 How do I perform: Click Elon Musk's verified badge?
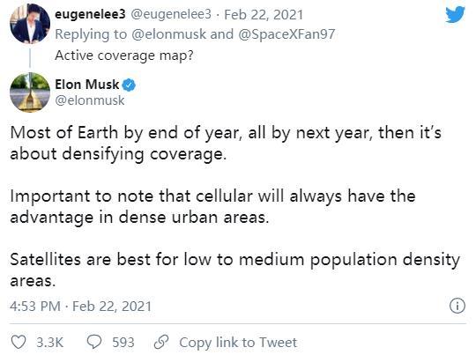pos(129,85)
